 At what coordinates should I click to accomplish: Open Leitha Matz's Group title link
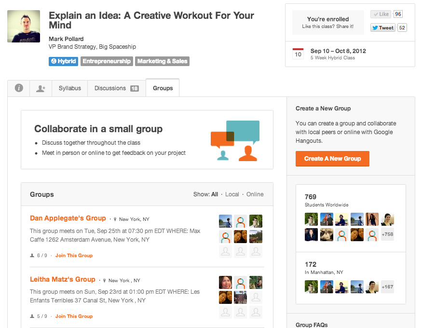click(x=63, y=279)
